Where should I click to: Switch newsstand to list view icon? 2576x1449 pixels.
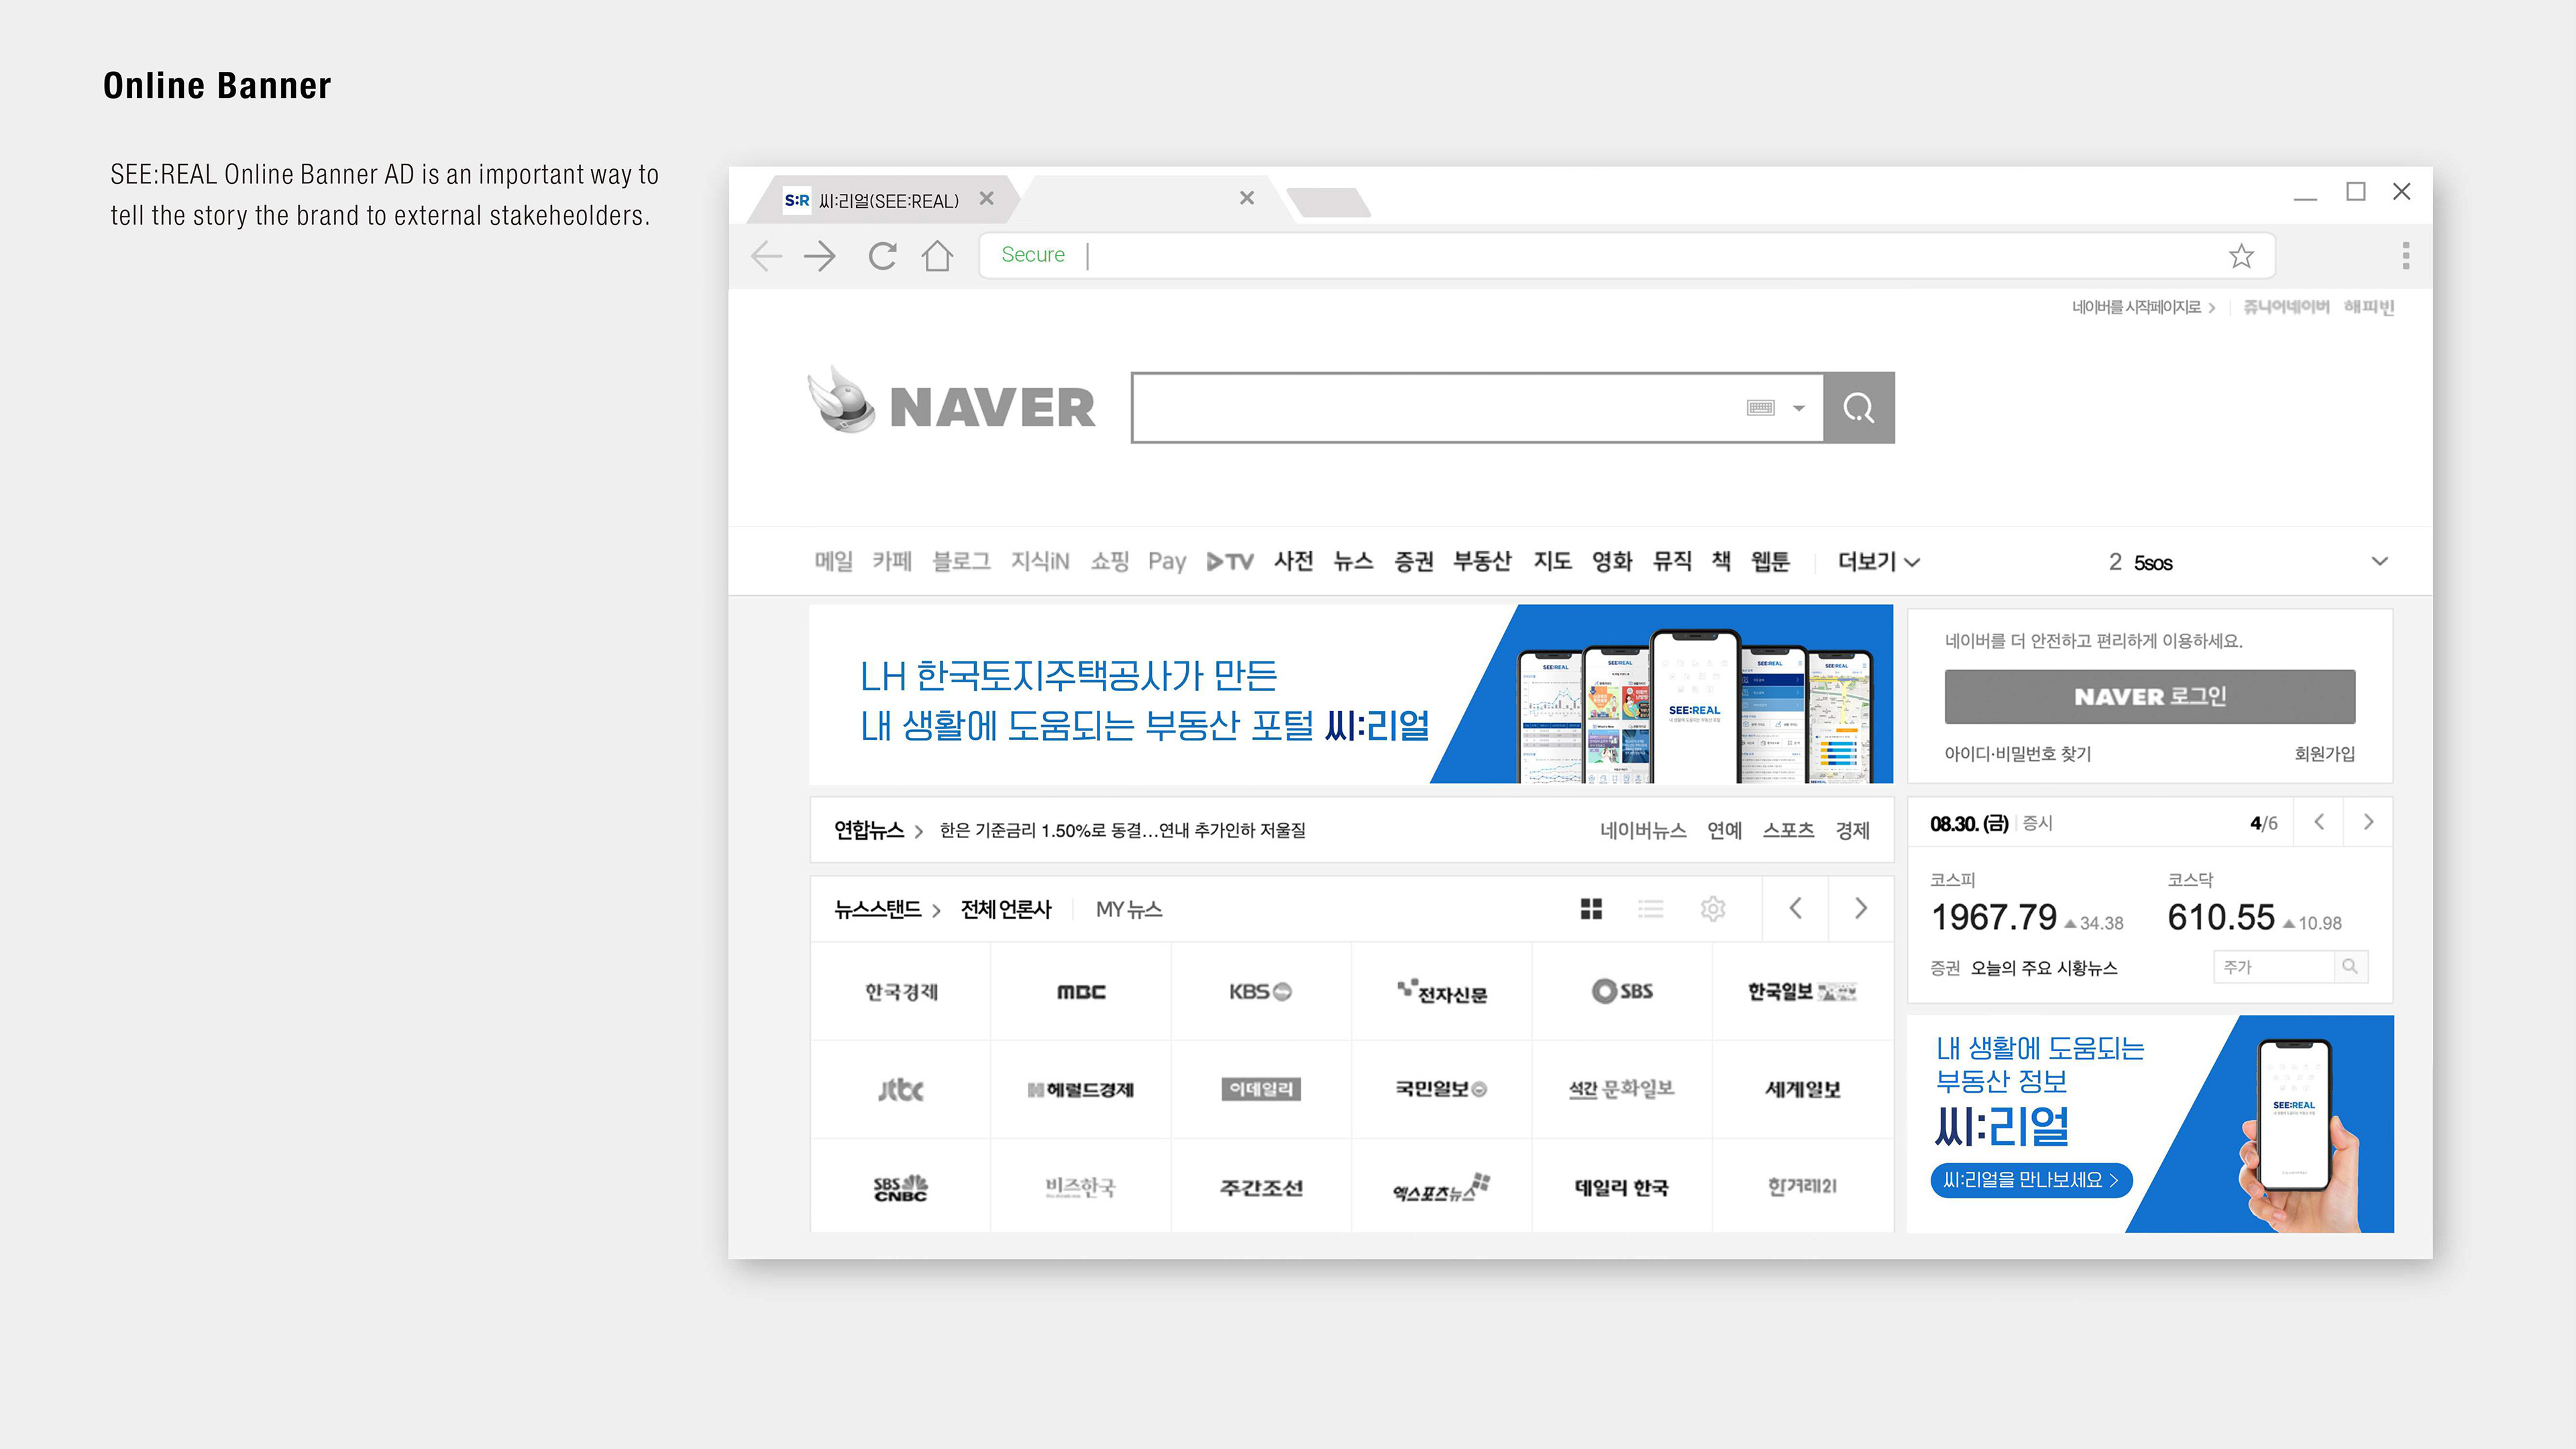[x=1651, y=909]
